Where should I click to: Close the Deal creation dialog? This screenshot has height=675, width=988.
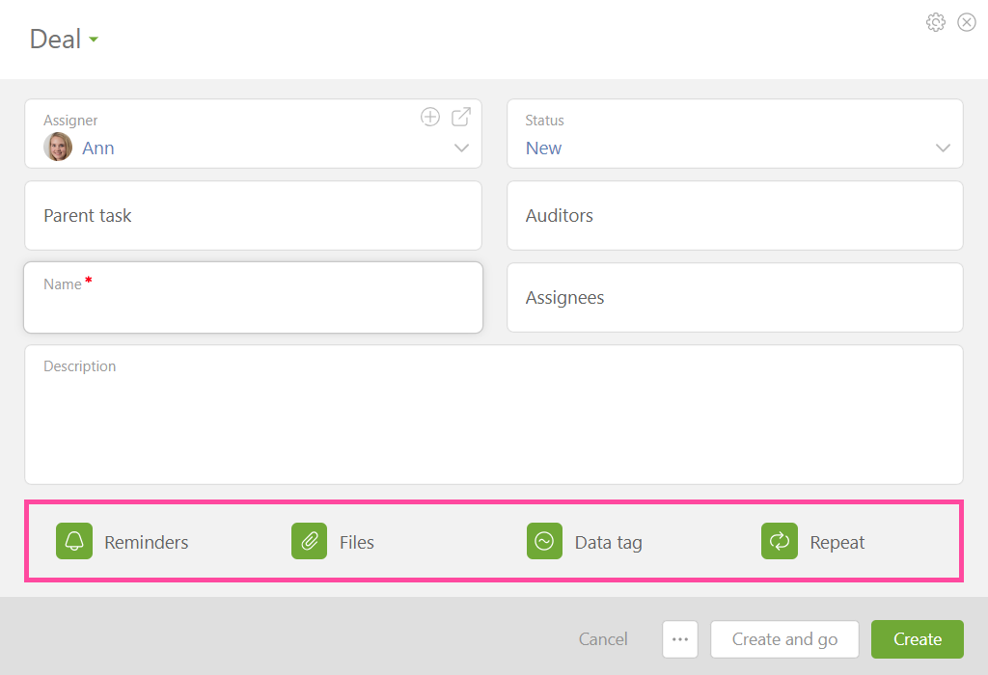[967, 22]
